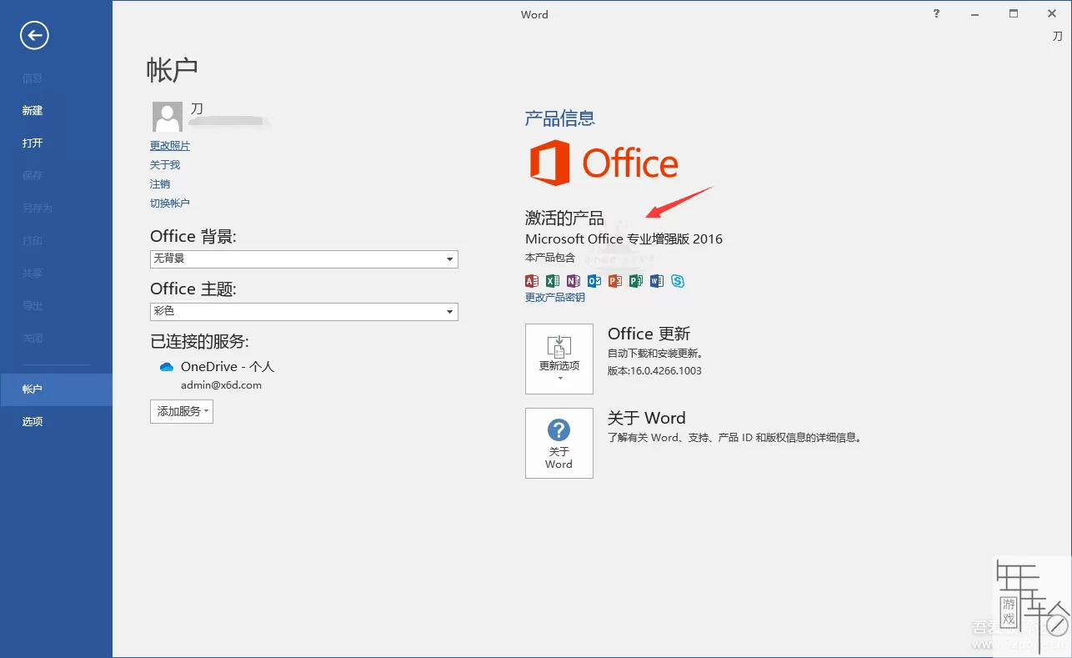Expand the 添加服务 dropdown button
This screenshot has width=1072, height=658.
[x=182, y=411]
